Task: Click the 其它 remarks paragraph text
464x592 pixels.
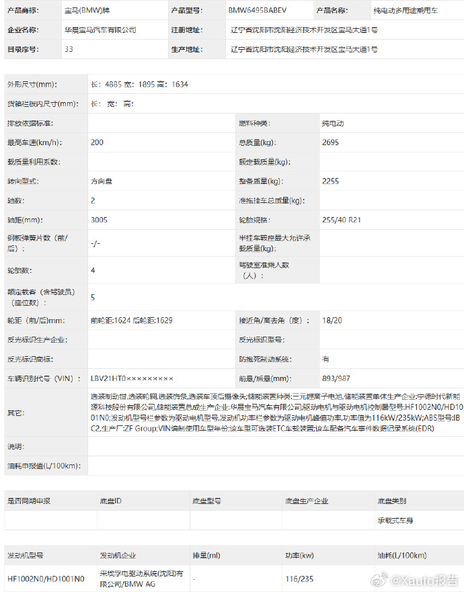Action: [x=276, y=413]
